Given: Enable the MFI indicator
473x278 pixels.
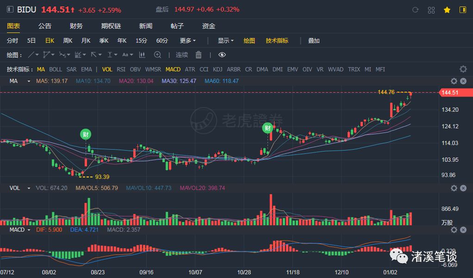Looking at the screenshot, I should (x=380, y=69).
